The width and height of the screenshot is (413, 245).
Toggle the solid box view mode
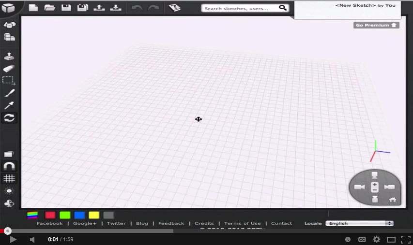[9, 154]
